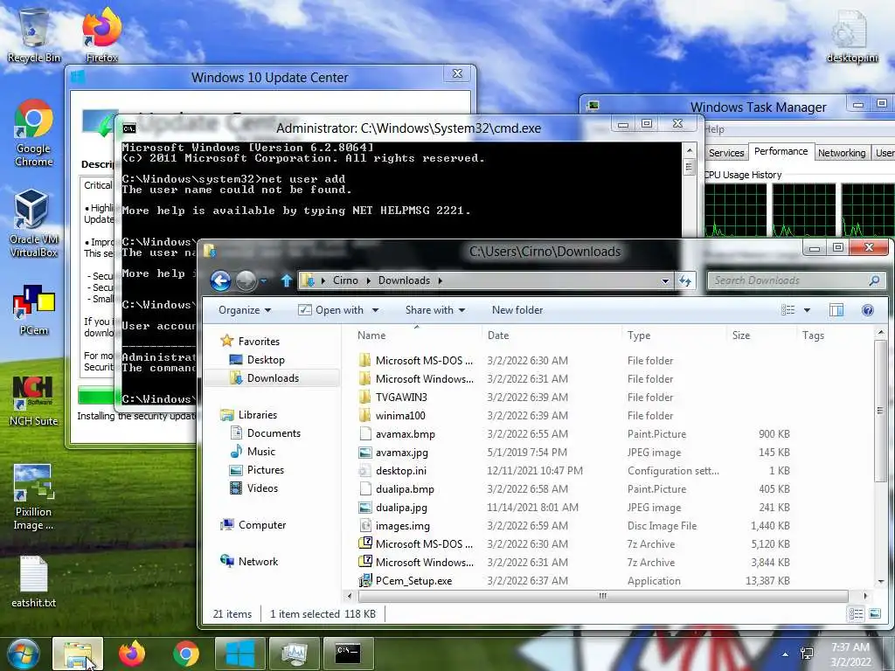
Task: Select PCem_Setup.exe in the file list
Action: (413, 581)
